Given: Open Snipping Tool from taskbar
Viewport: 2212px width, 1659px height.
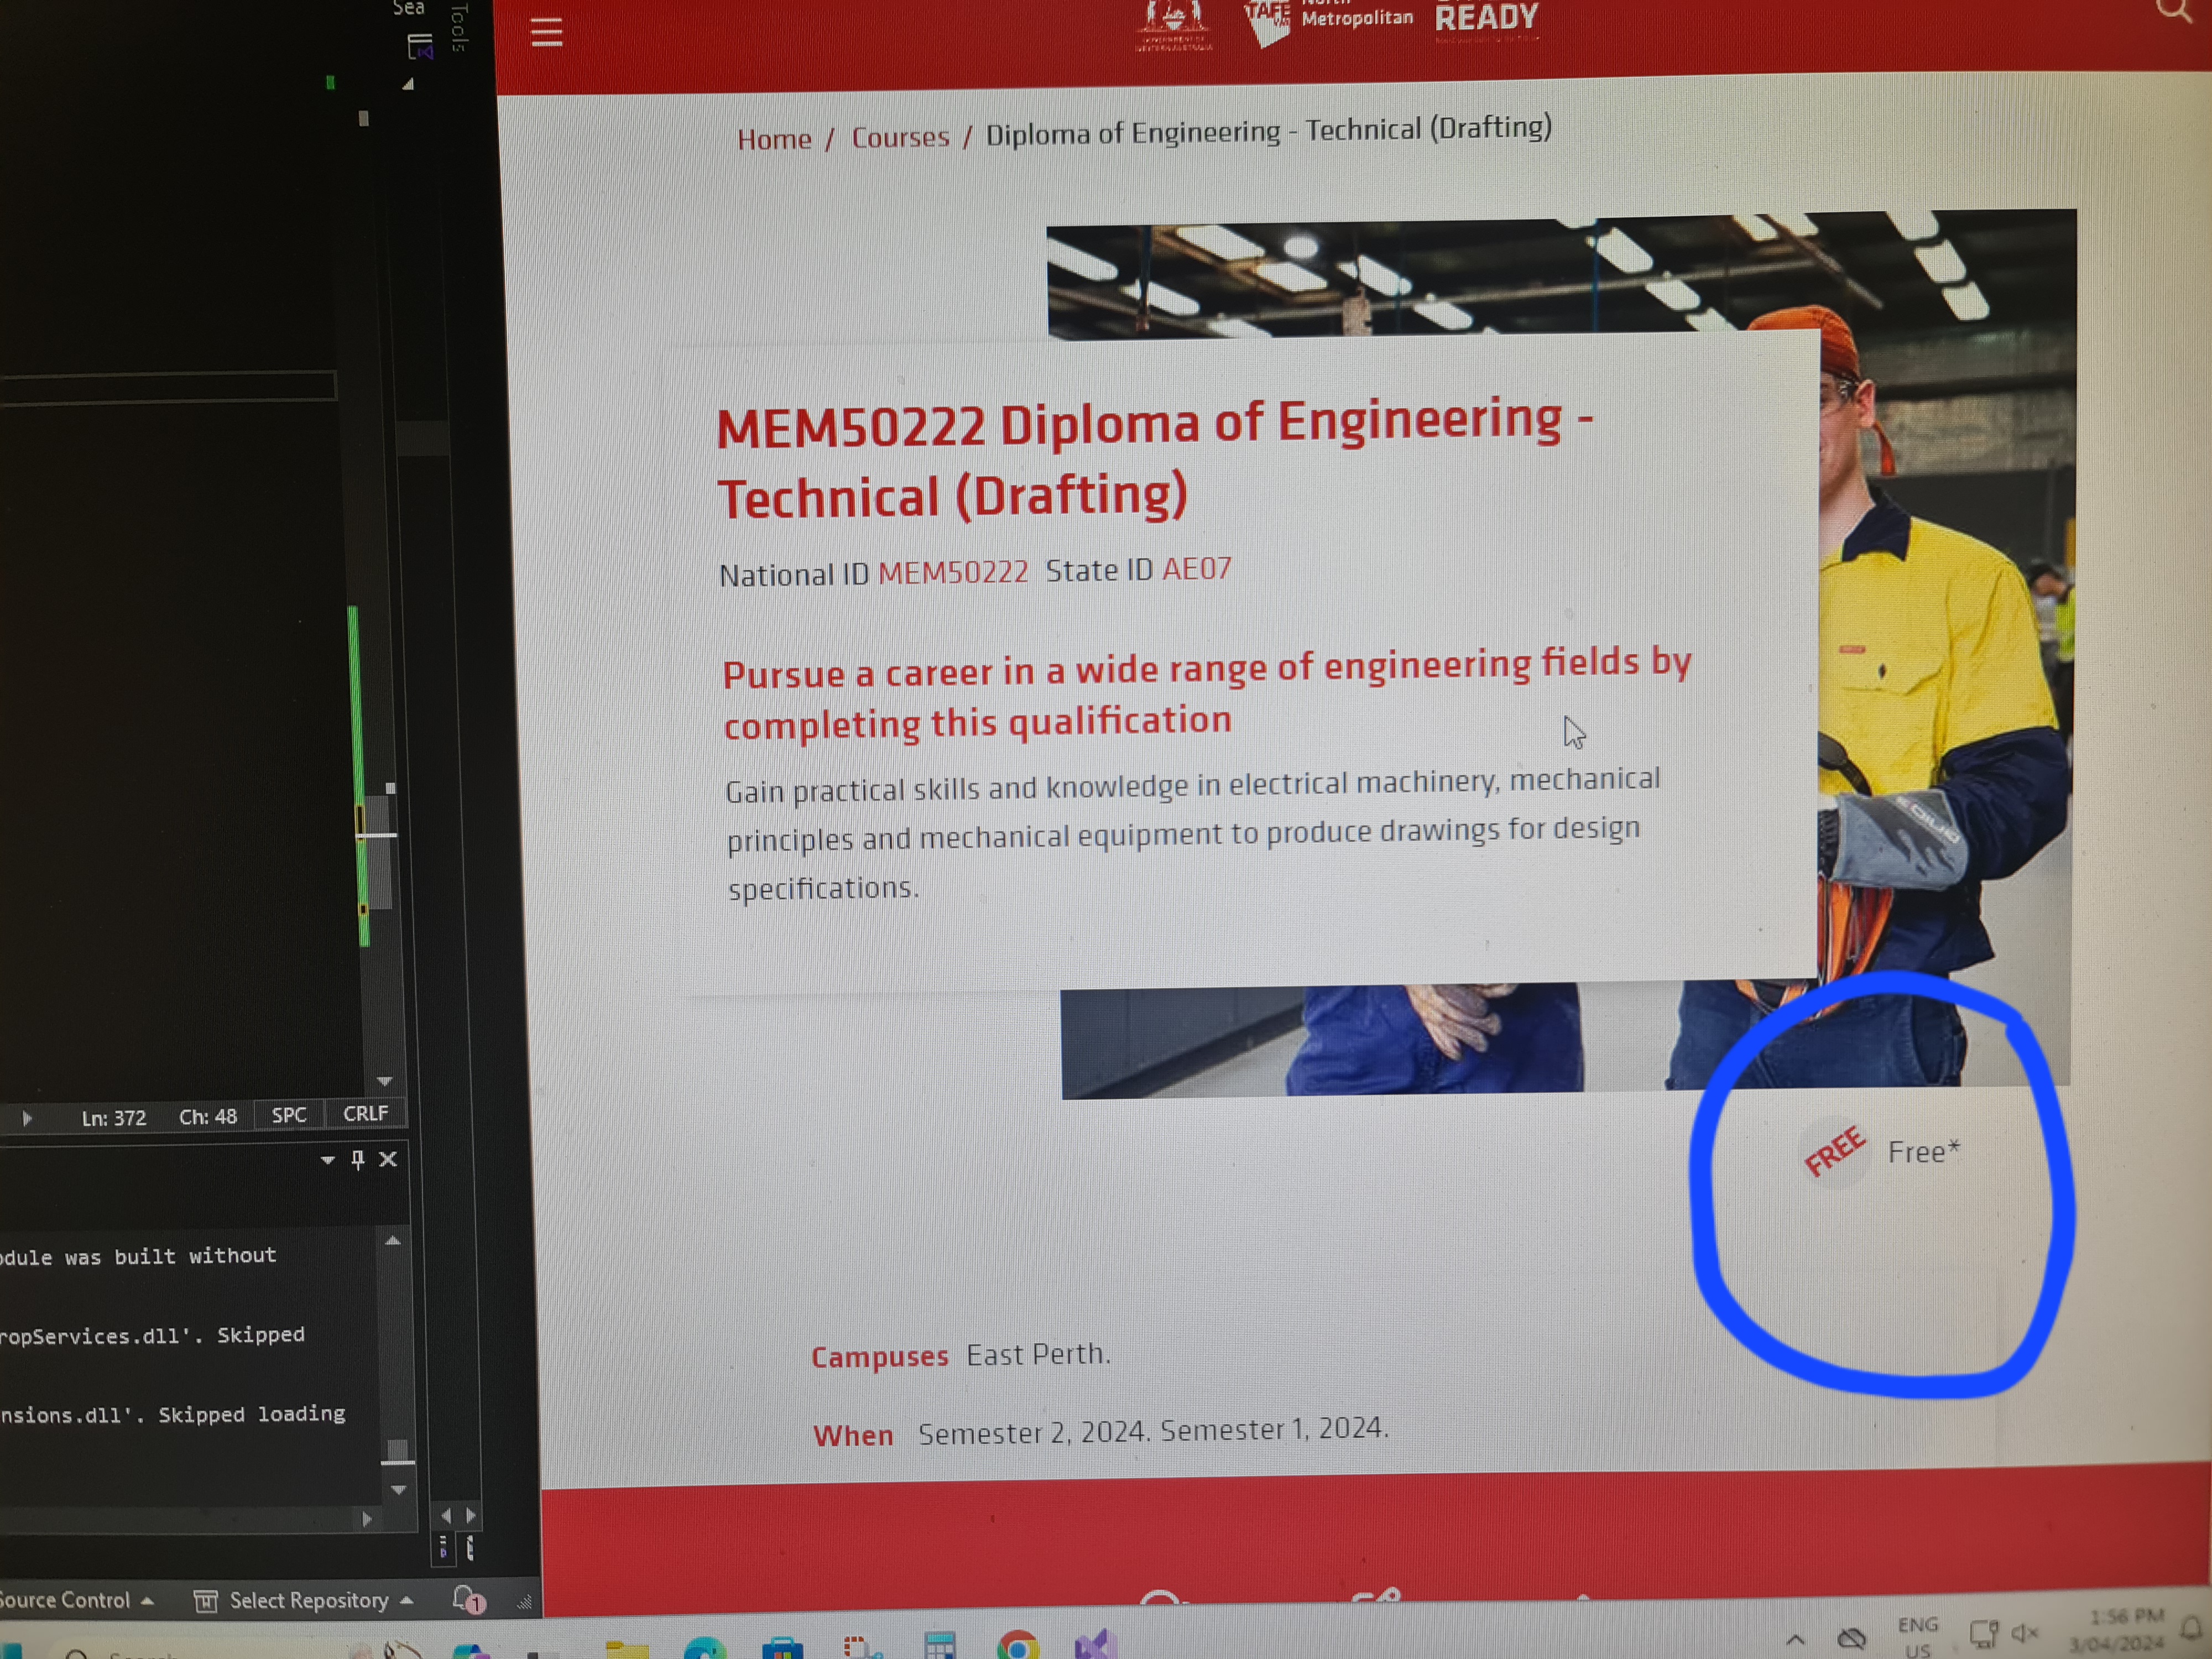Looking at the screenshot, I should coord(860,1646).
